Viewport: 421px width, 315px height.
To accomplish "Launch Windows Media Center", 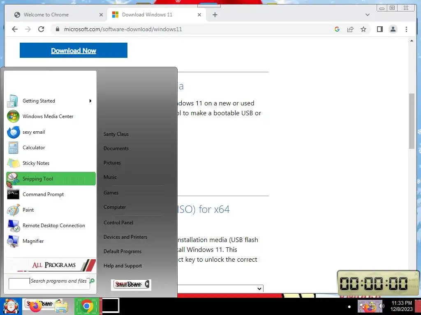I will click(51, 116).
